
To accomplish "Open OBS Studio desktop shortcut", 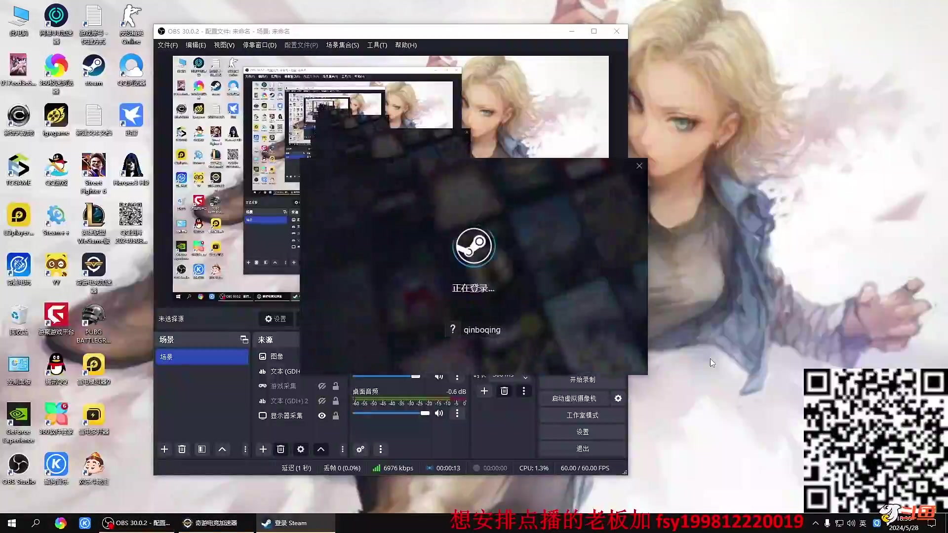I will coord(19,469).
